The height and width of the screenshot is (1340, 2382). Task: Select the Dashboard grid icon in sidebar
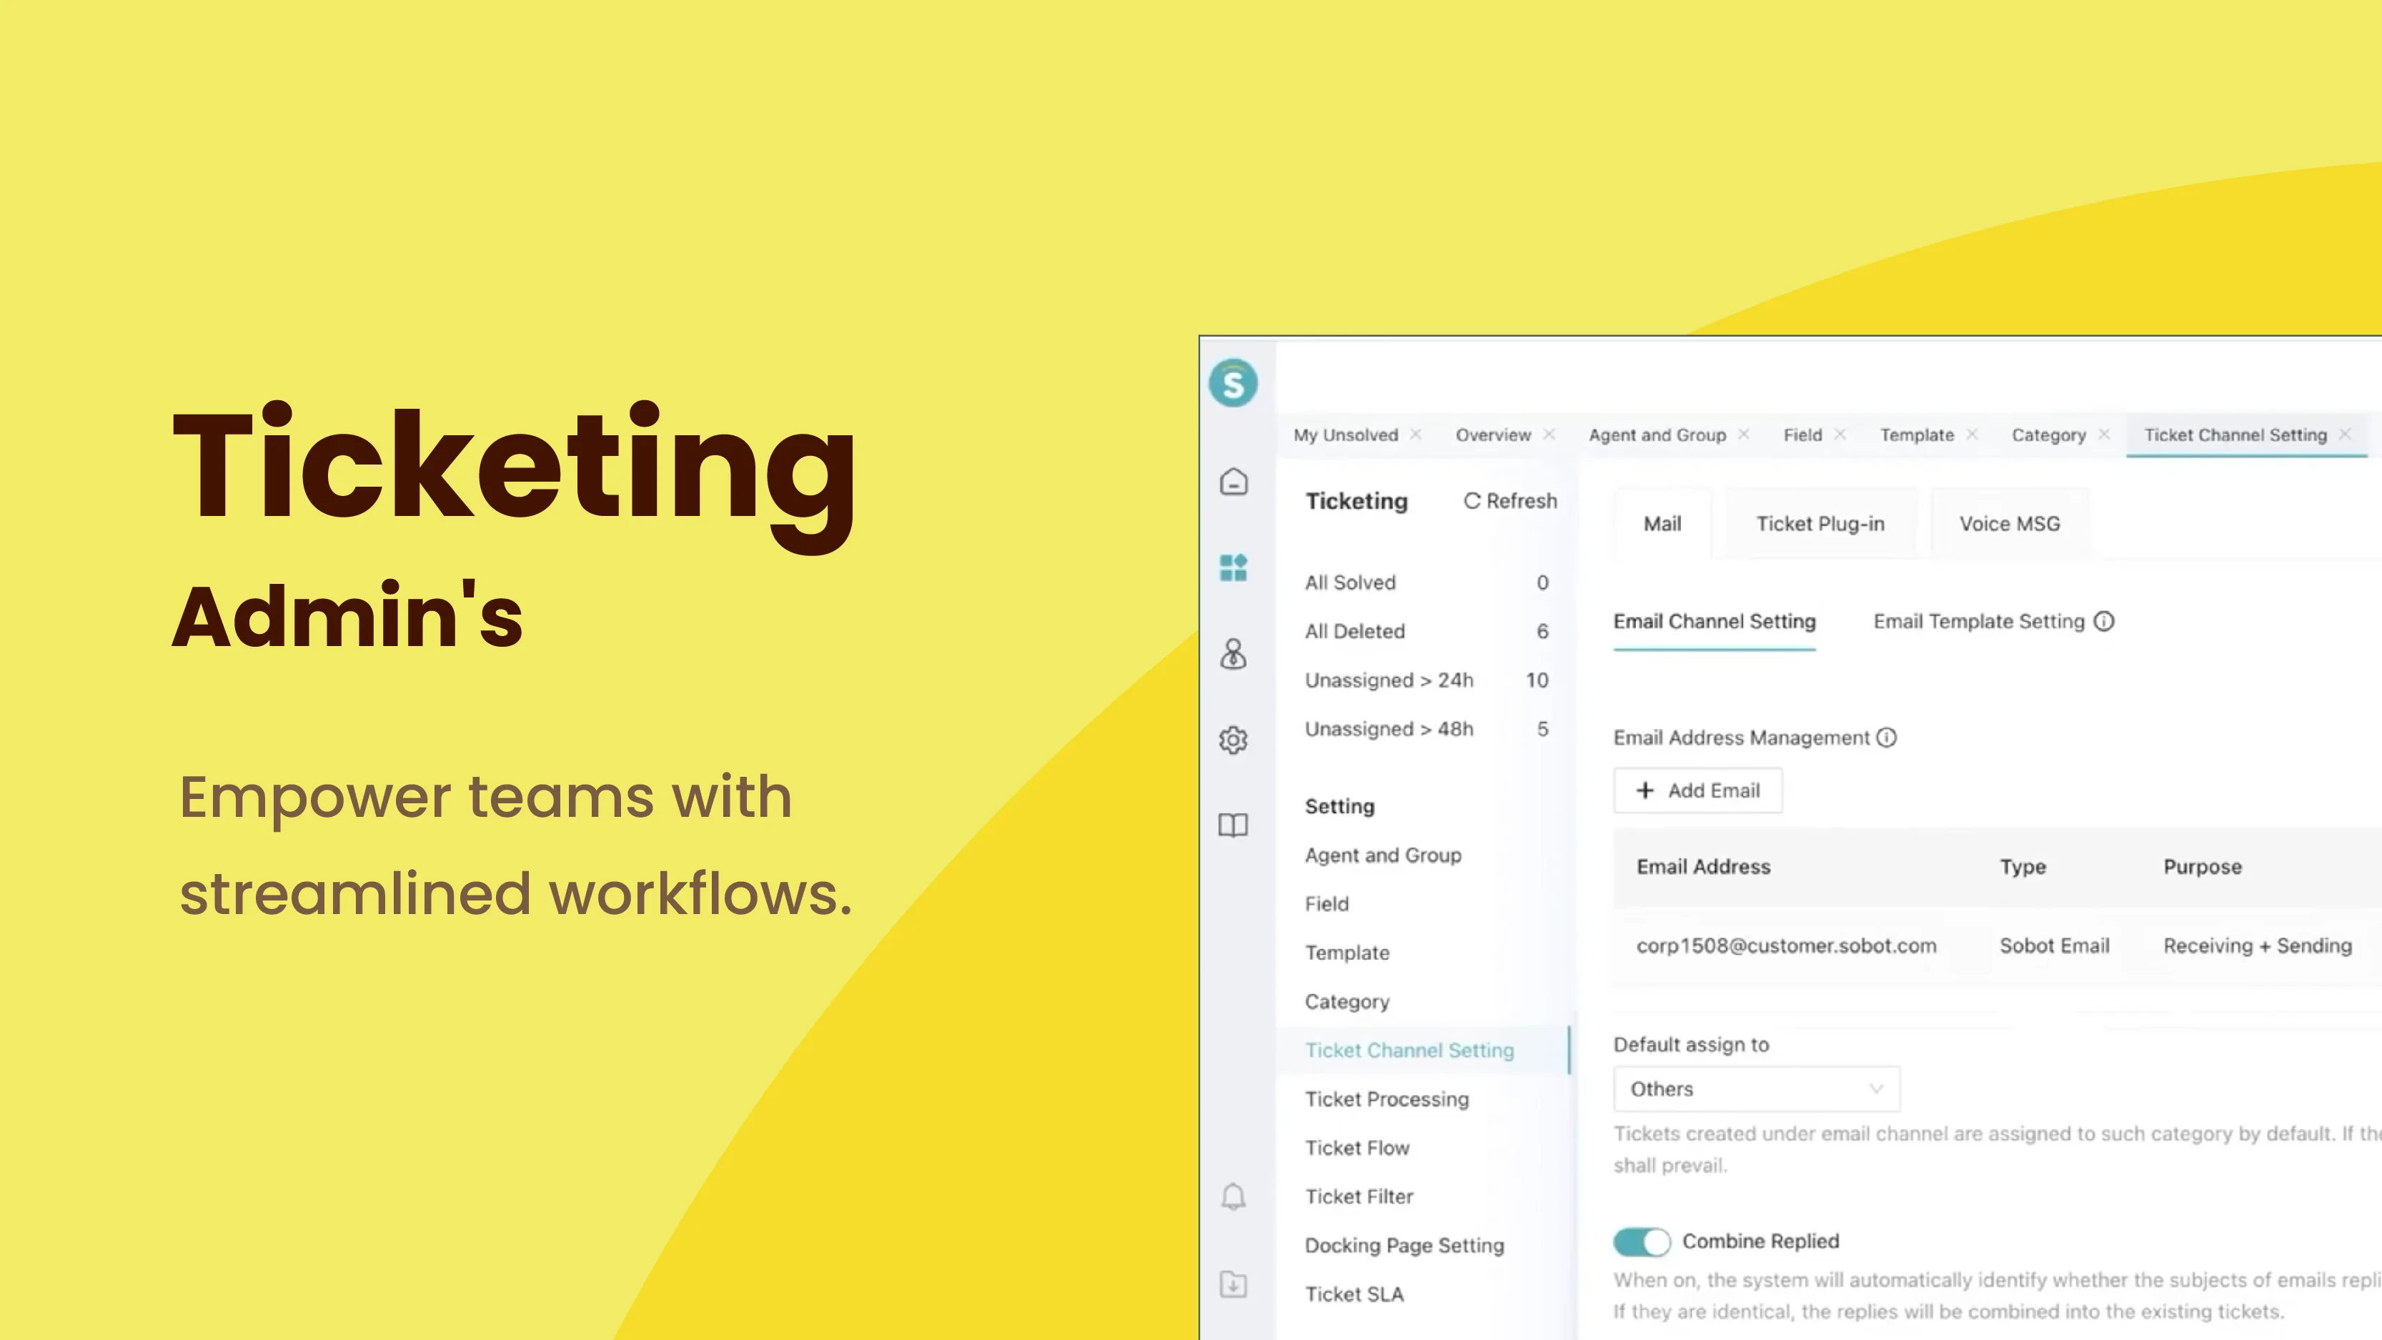[1235, 566]
